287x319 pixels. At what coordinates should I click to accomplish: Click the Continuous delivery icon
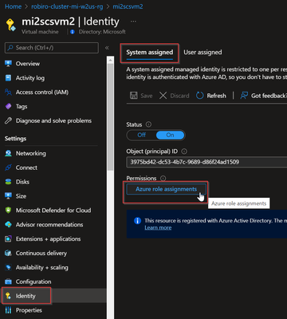[x=8, y=253]
